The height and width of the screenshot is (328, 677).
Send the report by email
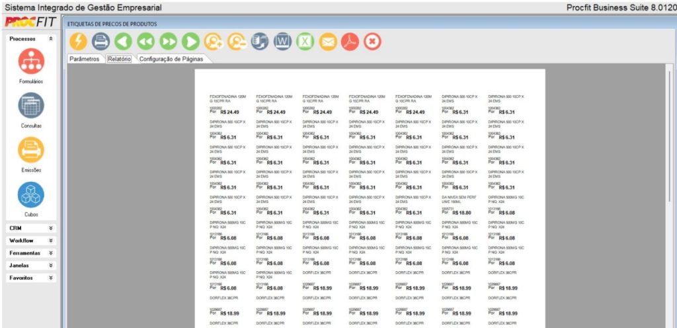[x=328, y=42]
